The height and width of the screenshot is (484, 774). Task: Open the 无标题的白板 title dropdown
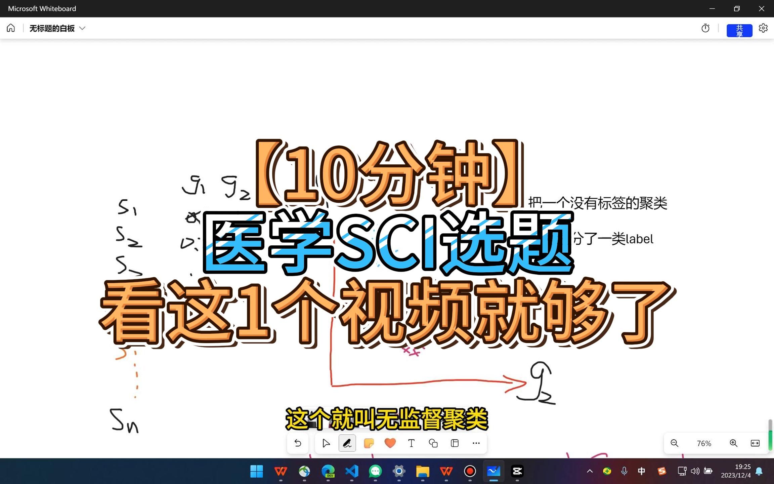[x=57, y=28]
